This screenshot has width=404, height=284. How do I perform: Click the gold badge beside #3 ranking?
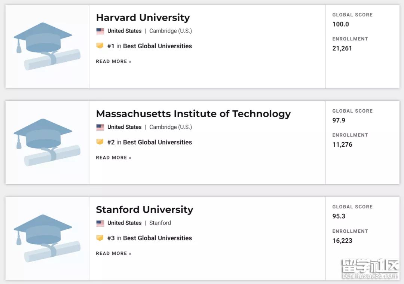100,238
